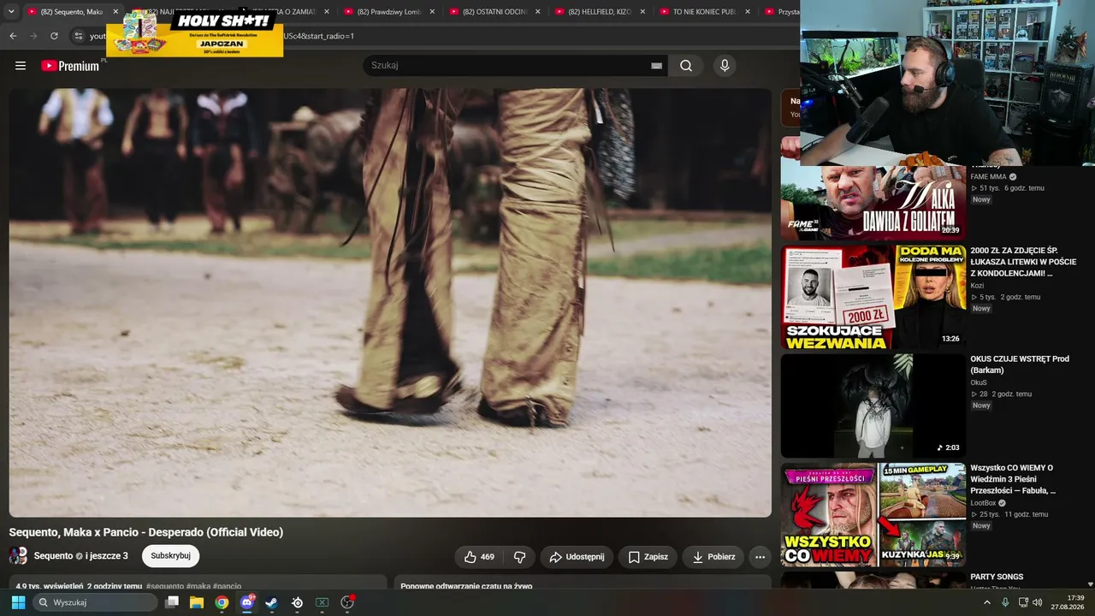Screen dimensions: 1095x616
Task: Switch to the HELLFIELD, KIZO tab
Action: coord(600,12)
